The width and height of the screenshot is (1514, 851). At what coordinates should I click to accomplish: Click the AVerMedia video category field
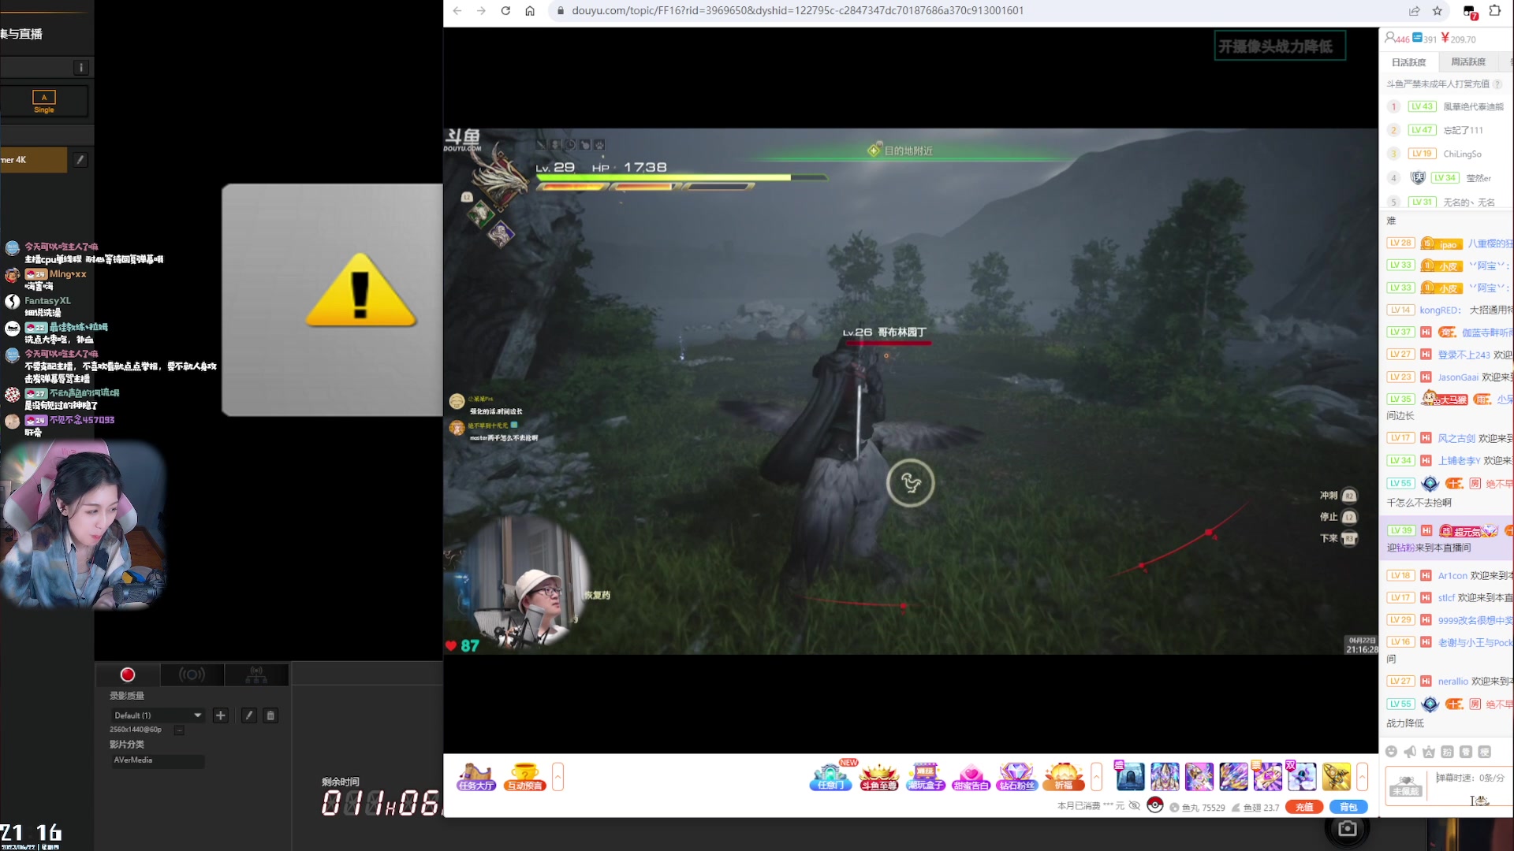click(x=158, y=760)
